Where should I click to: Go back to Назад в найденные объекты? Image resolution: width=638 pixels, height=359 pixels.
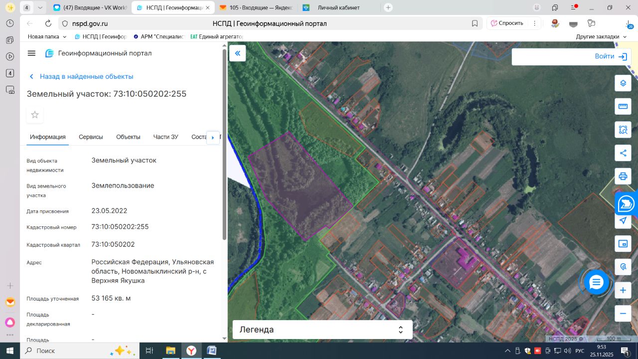pyautogui.click(x=81, y=76)
